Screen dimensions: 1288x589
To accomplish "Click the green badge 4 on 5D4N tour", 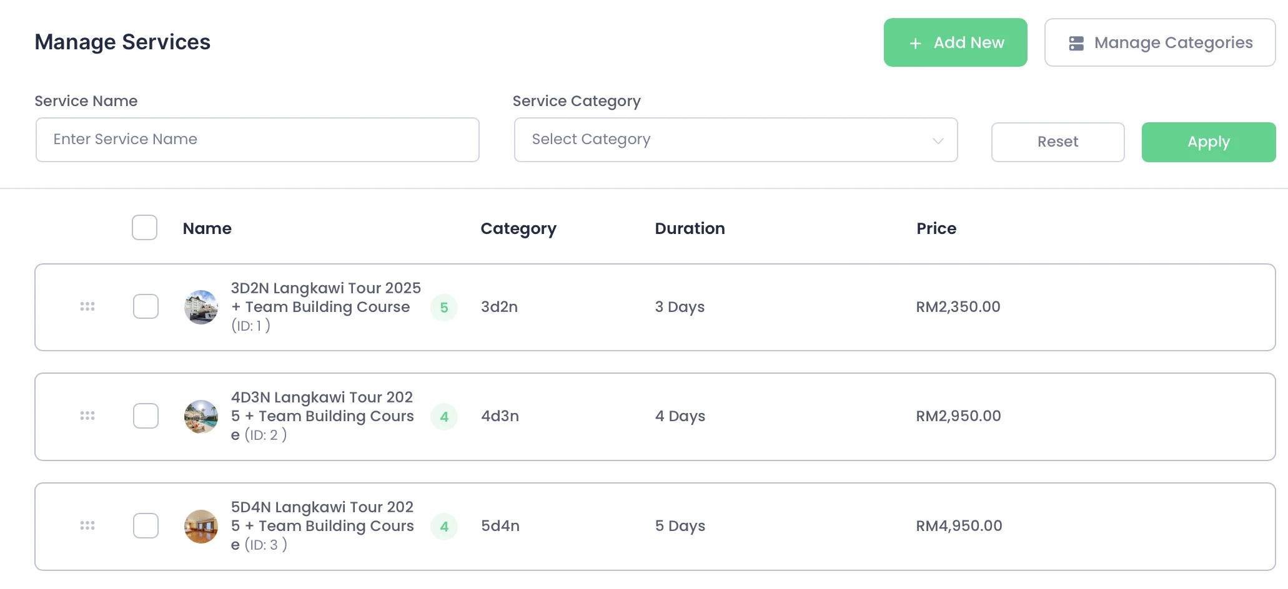I will pos(444,527).
